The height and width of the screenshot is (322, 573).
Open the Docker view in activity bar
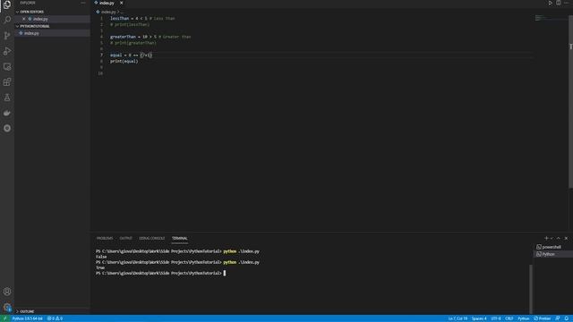tap(7, 113)
